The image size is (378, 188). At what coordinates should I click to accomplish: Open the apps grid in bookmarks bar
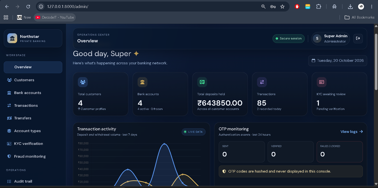click(x=6, y=17)
